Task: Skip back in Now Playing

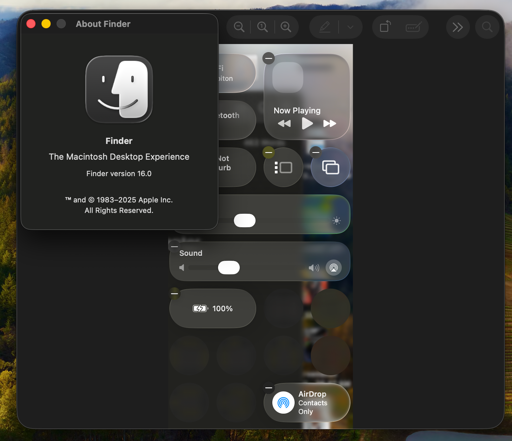Action: click(284, 124)
